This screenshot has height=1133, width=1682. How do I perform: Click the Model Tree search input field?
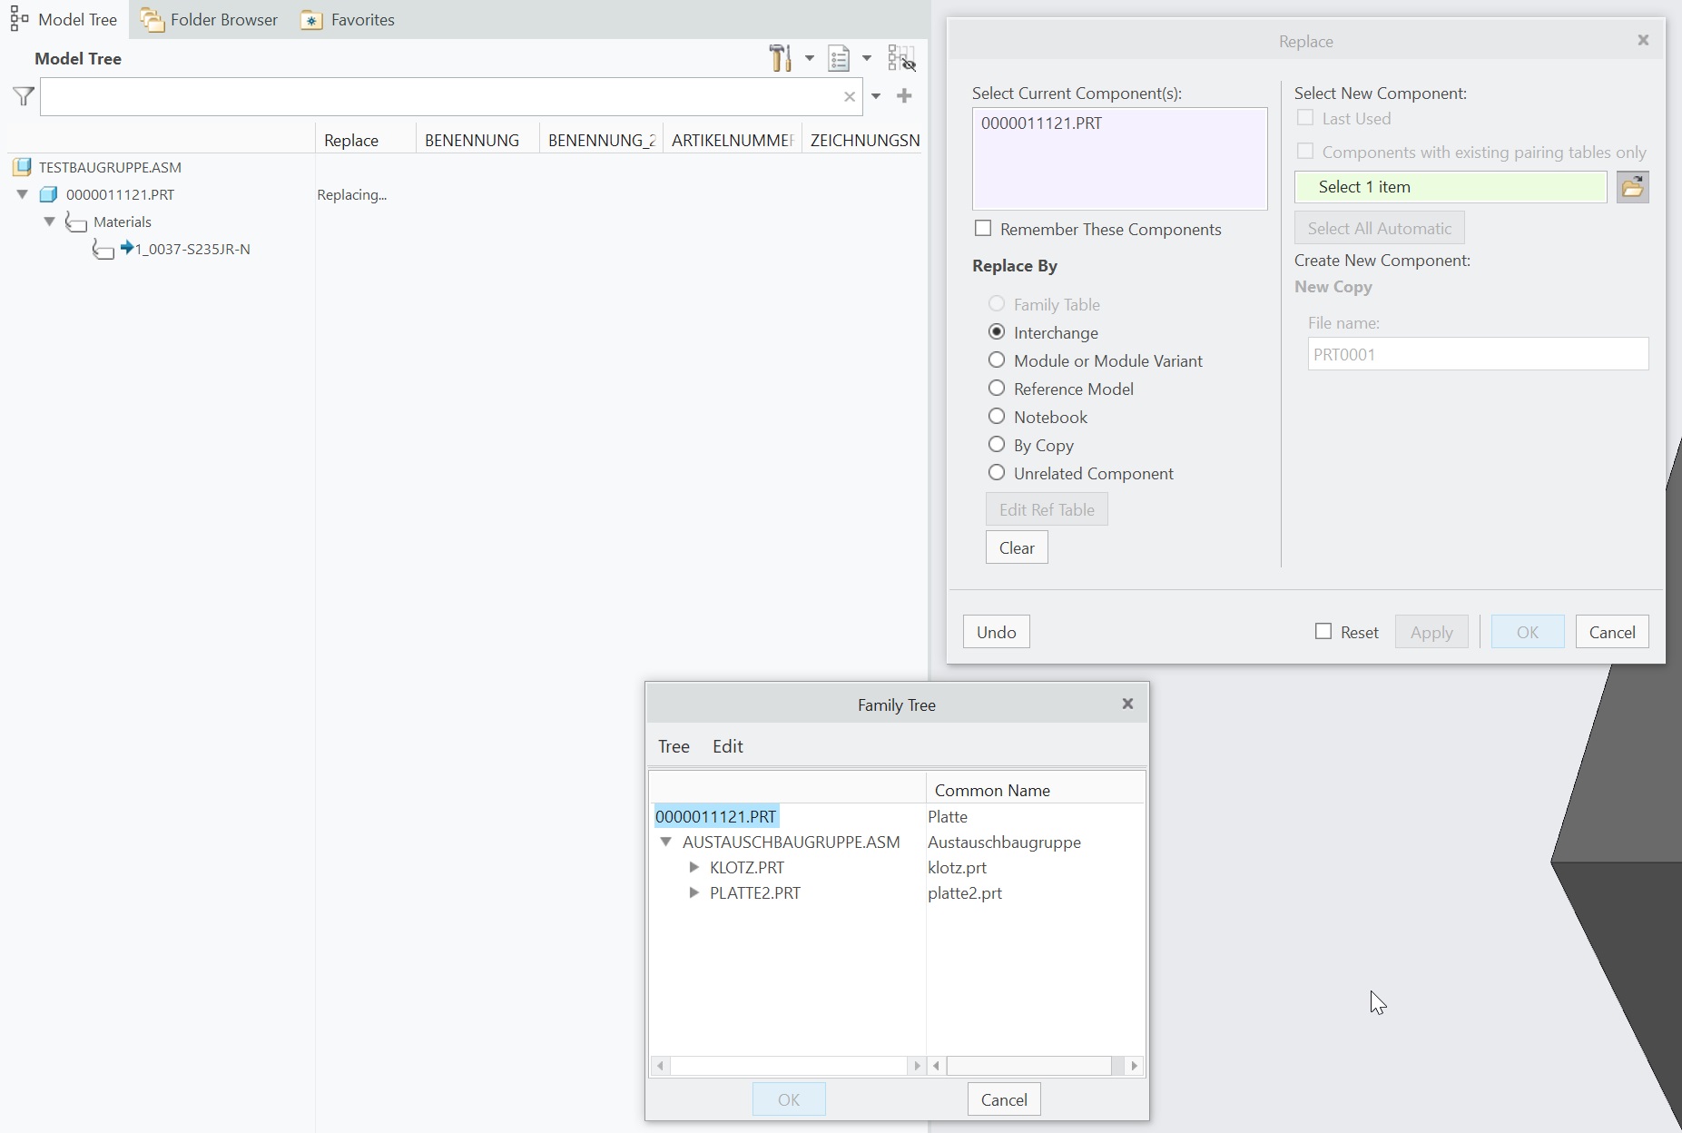438,97
